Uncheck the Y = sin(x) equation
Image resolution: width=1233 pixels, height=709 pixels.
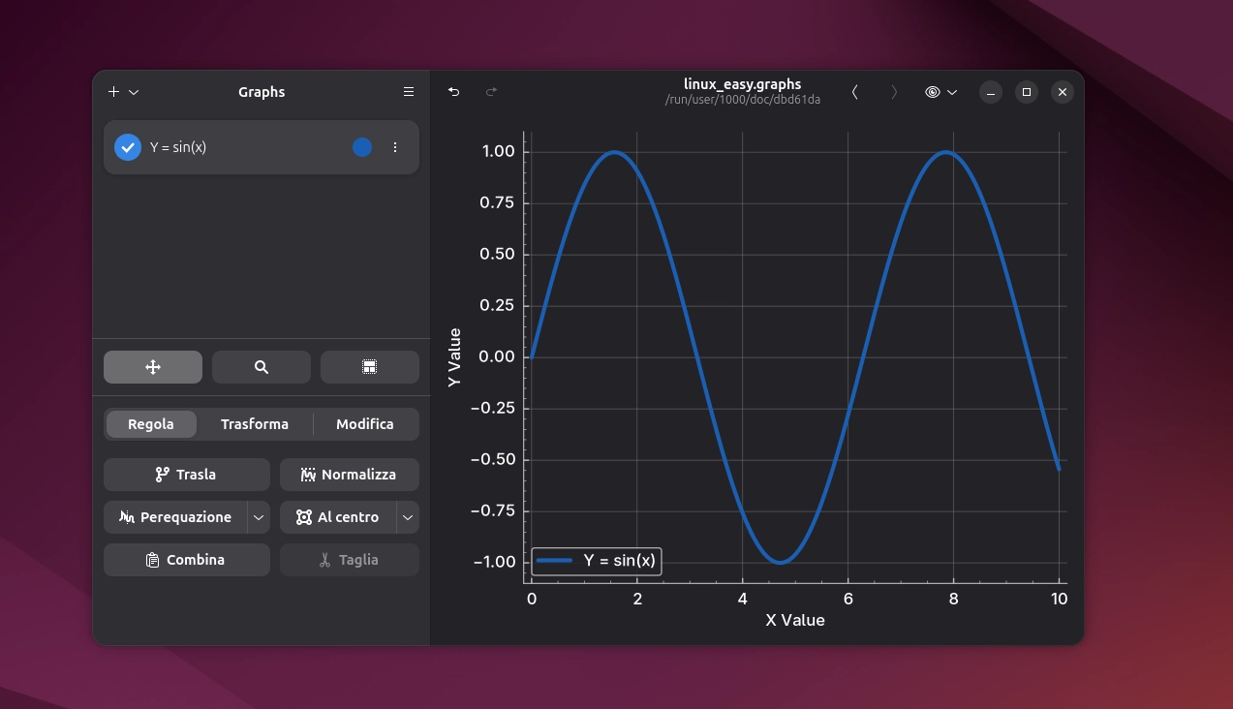coord(127,147)
